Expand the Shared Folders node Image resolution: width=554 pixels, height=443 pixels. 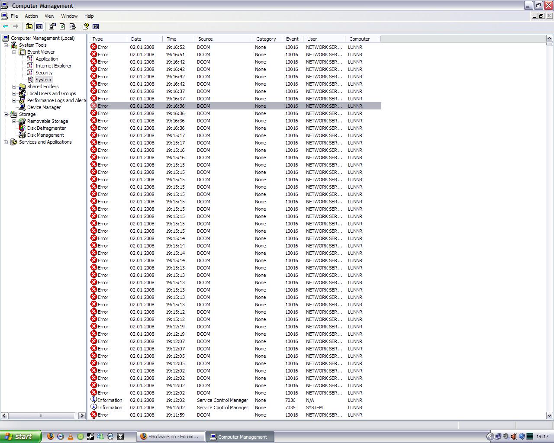pos(14,87)
